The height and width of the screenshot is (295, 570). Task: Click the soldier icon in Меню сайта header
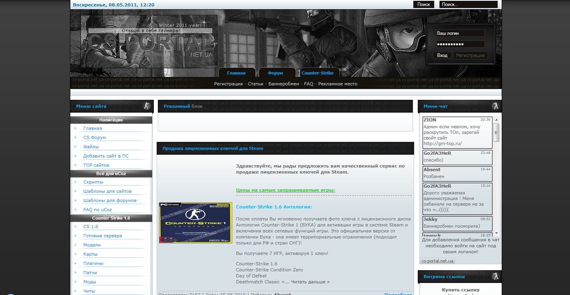[x=147, y=106]
